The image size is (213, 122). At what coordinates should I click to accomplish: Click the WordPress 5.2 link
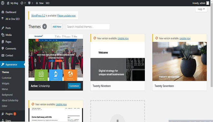[x=38, y=15]
